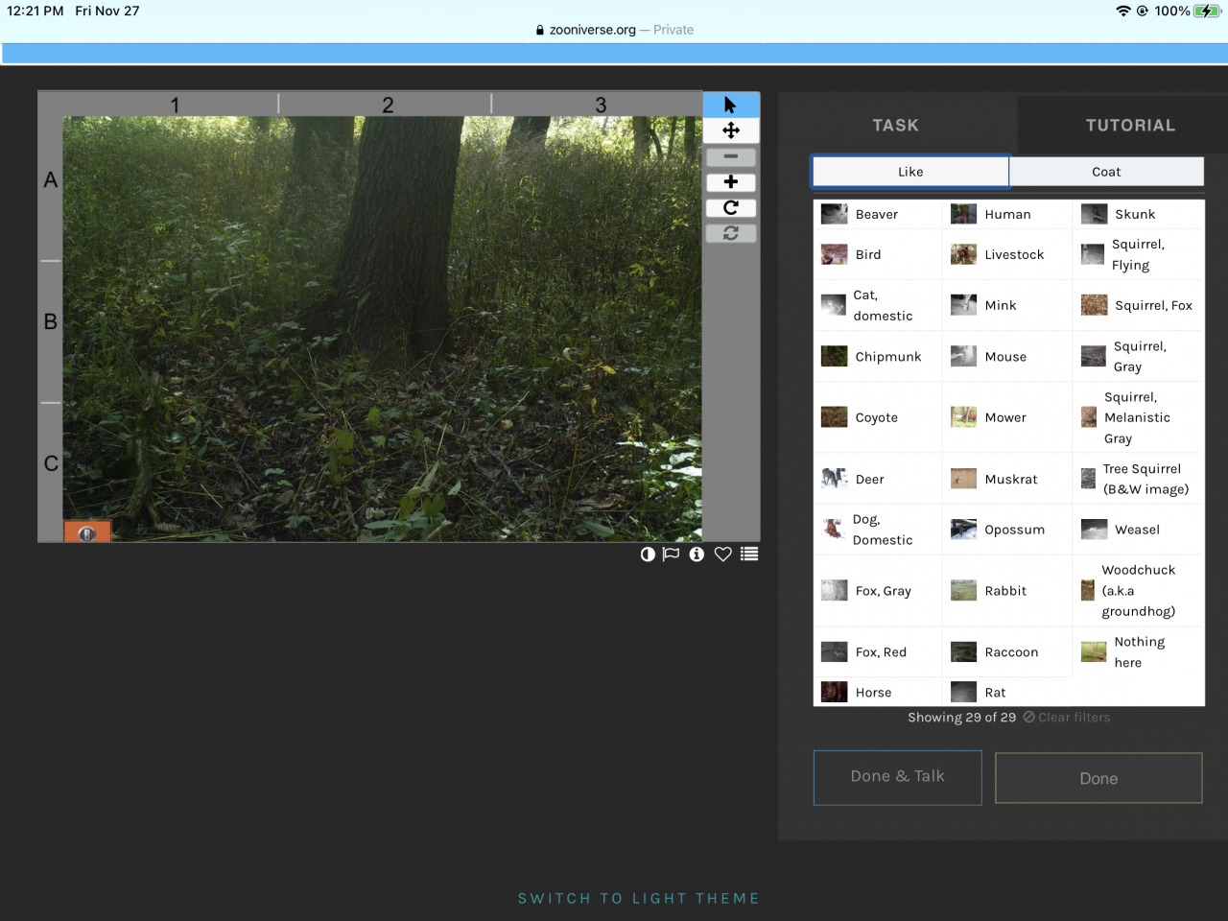
Task: Show subject metadata info
Action: [697, 554]
